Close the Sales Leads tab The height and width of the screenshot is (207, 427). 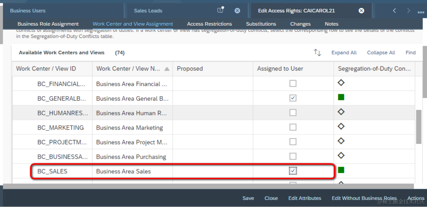237,11
